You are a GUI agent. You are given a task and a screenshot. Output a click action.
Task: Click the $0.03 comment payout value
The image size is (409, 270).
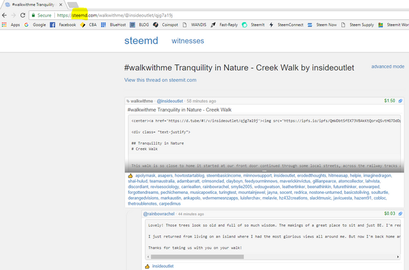(x=390, y=214)
